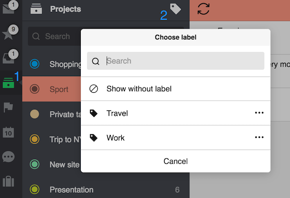Toggle the yellow Presentation project circle
The image size is (290, 198).
(x=35, y=189)
